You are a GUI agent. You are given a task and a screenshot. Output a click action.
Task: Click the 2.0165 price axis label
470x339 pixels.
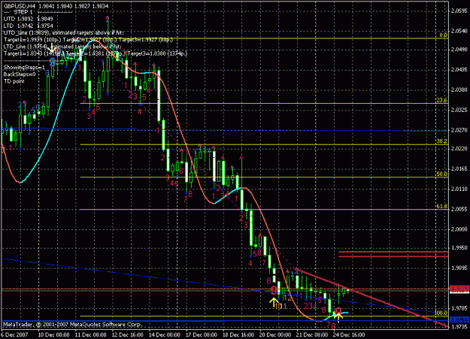(x=459, y=169)
